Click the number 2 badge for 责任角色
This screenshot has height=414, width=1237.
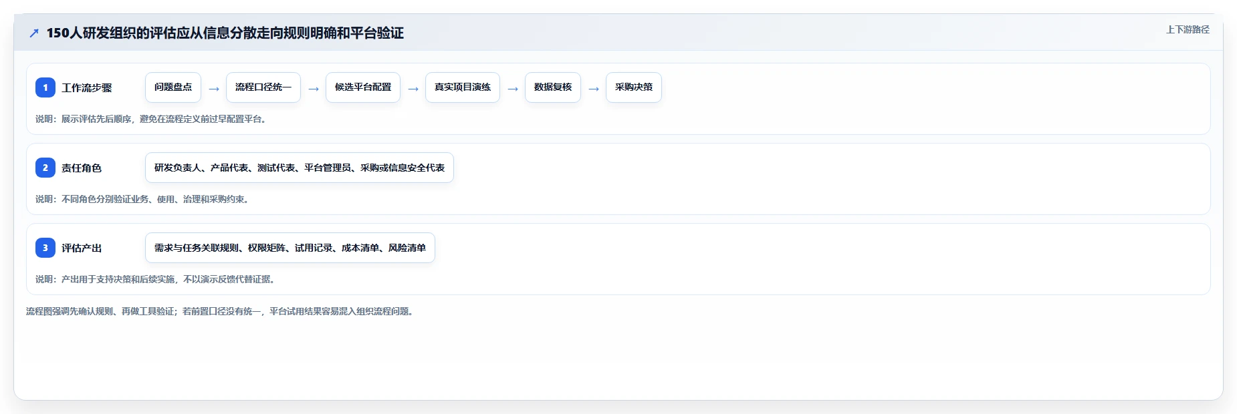(x=45, y=168)
